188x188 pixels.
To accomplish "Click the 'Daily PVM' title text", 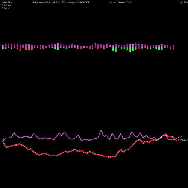I will 7,2.
